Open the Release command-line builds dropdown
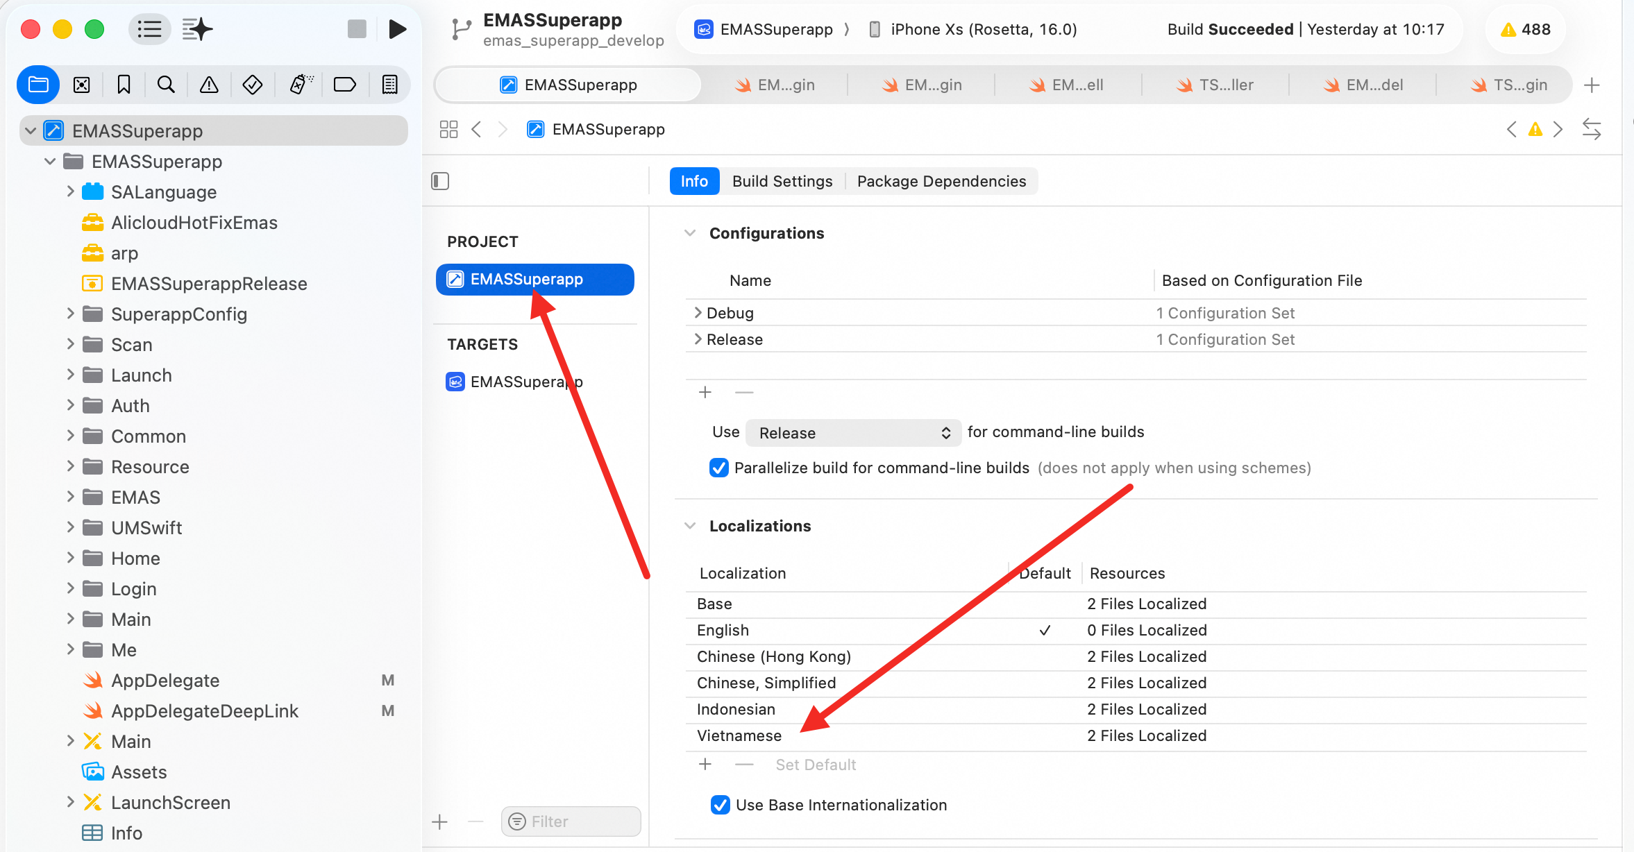This screenshot has height=852, width=1634. [854, 433]
